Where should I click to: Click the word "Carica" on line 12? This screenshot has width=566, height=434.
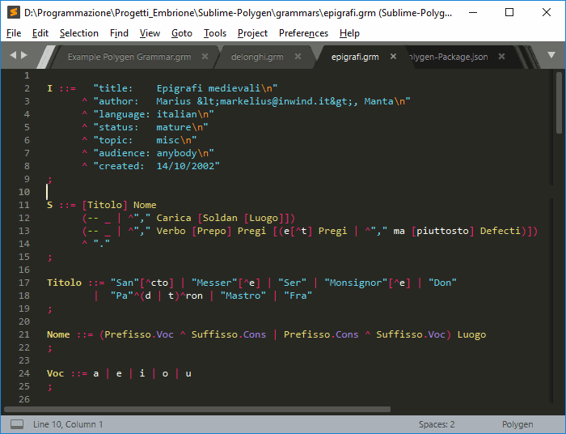click(174, 218)
